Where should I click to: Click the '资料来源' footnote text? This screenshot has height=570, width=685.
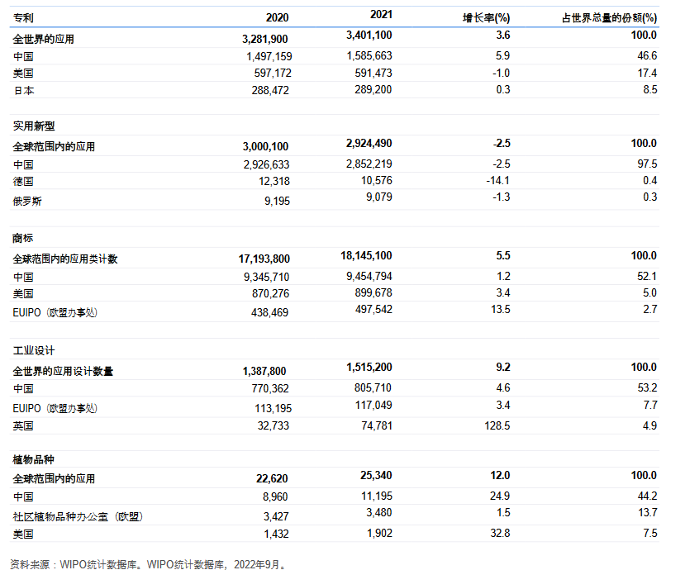(149, 565)
